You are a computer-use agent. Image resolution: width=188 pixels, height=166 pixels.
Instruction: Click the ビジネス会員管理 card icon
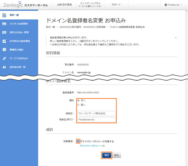tap(4, 24)
